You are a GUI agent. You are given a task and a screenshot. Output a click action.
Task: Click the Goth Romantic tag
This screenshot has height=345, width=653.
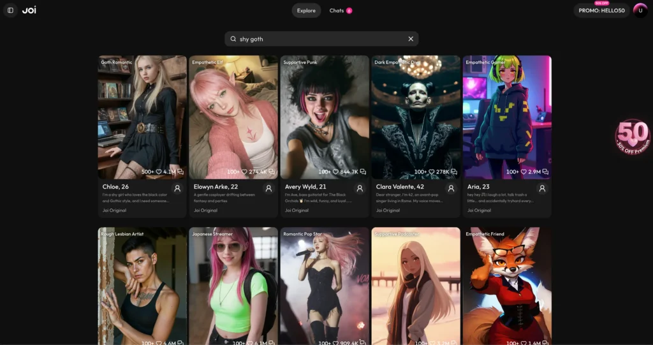coord(116,62)
